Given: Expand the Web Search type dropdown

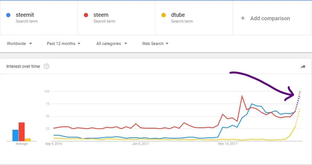Looking at the screenshot, I should pyautogui.click(x=155, y=44).
